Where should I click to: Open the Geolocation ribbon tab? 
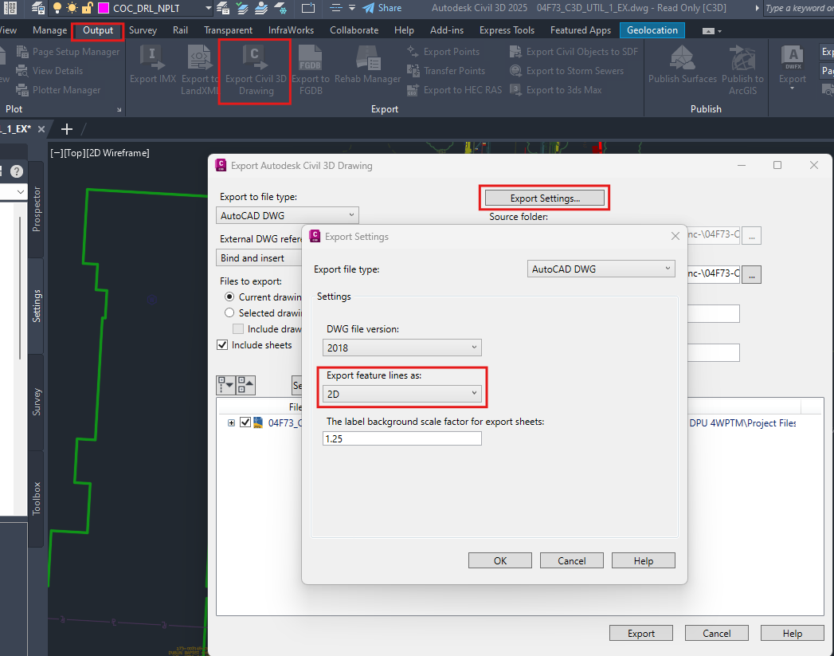652,29
